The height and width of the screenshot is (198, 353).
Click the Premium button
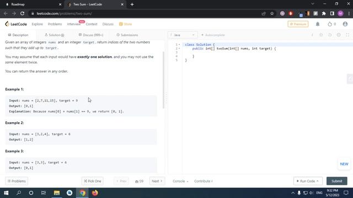[x=298, y=24]
